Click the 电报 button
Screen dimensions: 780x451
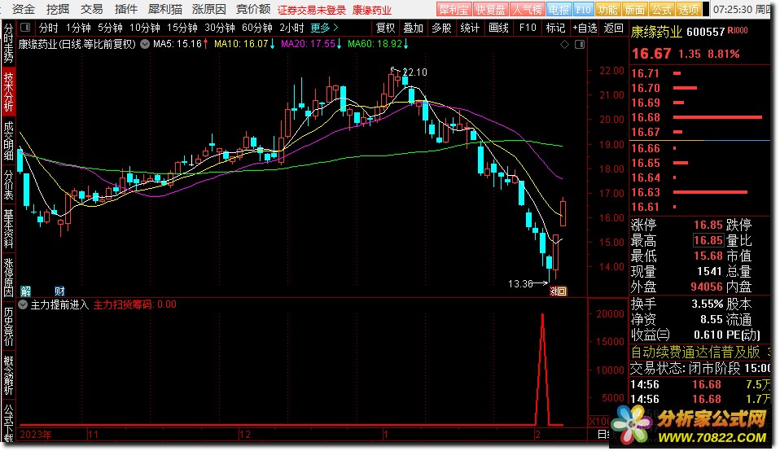(559, 10)
